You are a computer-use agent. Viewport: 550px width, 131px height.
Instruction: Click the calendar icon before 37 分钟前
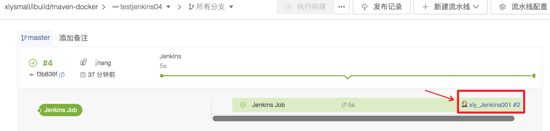coord(83,75)
